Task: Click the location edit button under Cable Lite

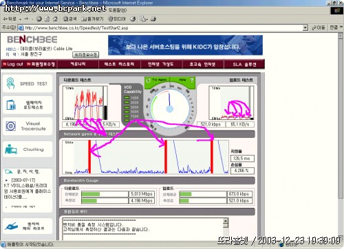Action: point(86,55)
